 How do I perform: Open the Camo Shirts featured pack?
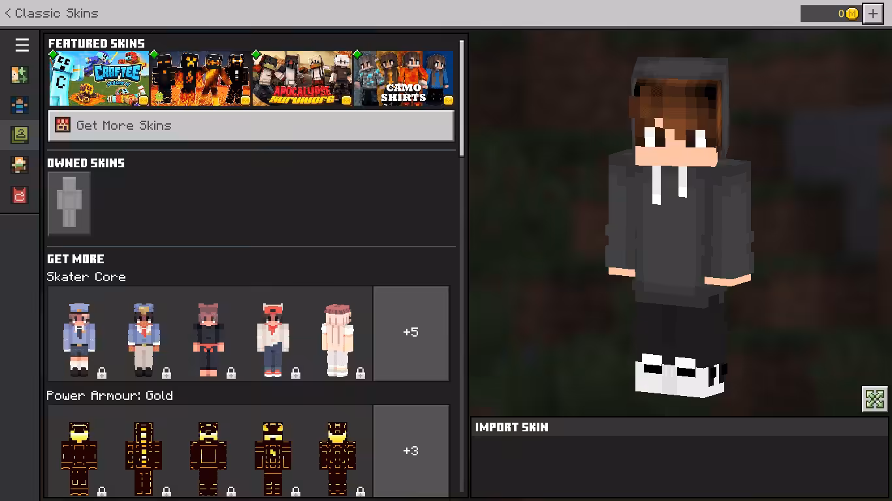pos(404,79)
